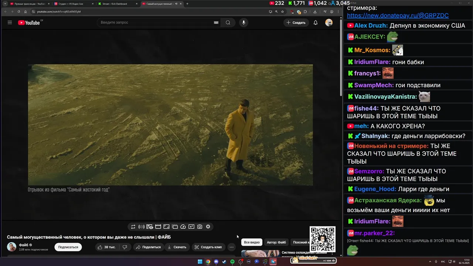The image size is (473, 266).
Task: Take a screenshot with the camera icon
Action: pyautogui.click(x=200, y=227)
